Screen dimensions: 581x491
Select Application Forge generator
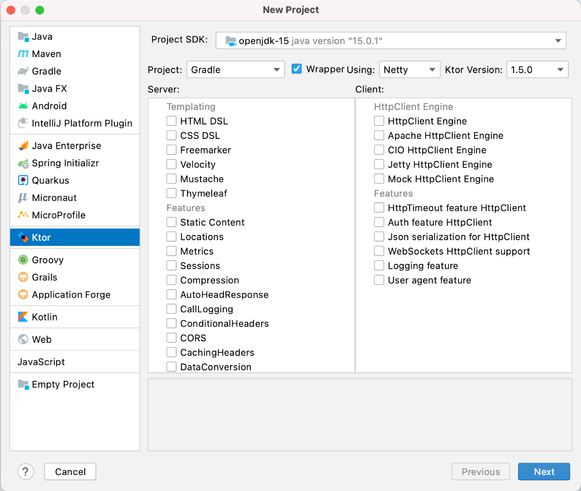pyautogui.click(x=75, y=295)
